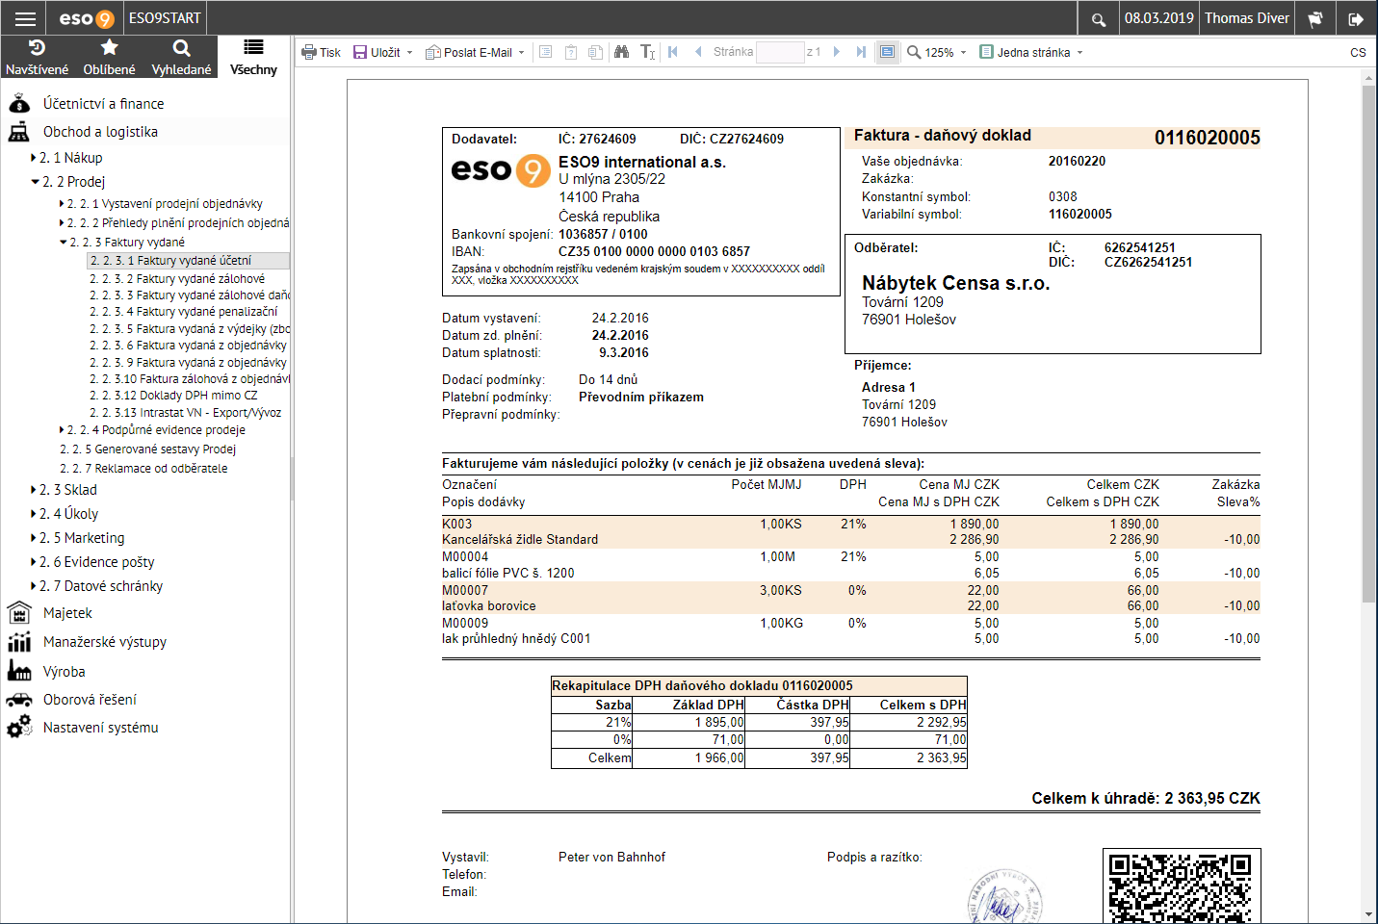Open 2.7 Datové schránky
Screen dimensions: 1378x924
(x=101, y=586)
